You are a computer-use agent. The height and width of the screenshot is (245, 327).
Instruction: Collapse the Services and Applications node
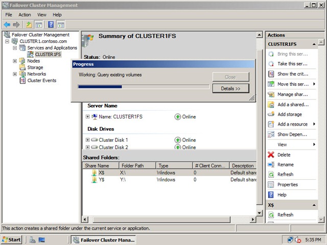point(15,48)
